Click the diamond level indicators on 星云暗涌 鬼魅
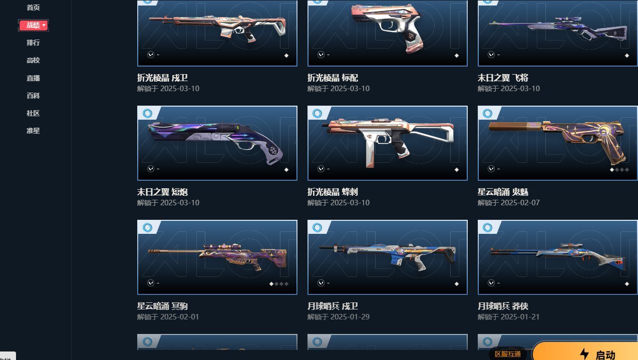This screenshot has height=360, width=638. (619, 170)
